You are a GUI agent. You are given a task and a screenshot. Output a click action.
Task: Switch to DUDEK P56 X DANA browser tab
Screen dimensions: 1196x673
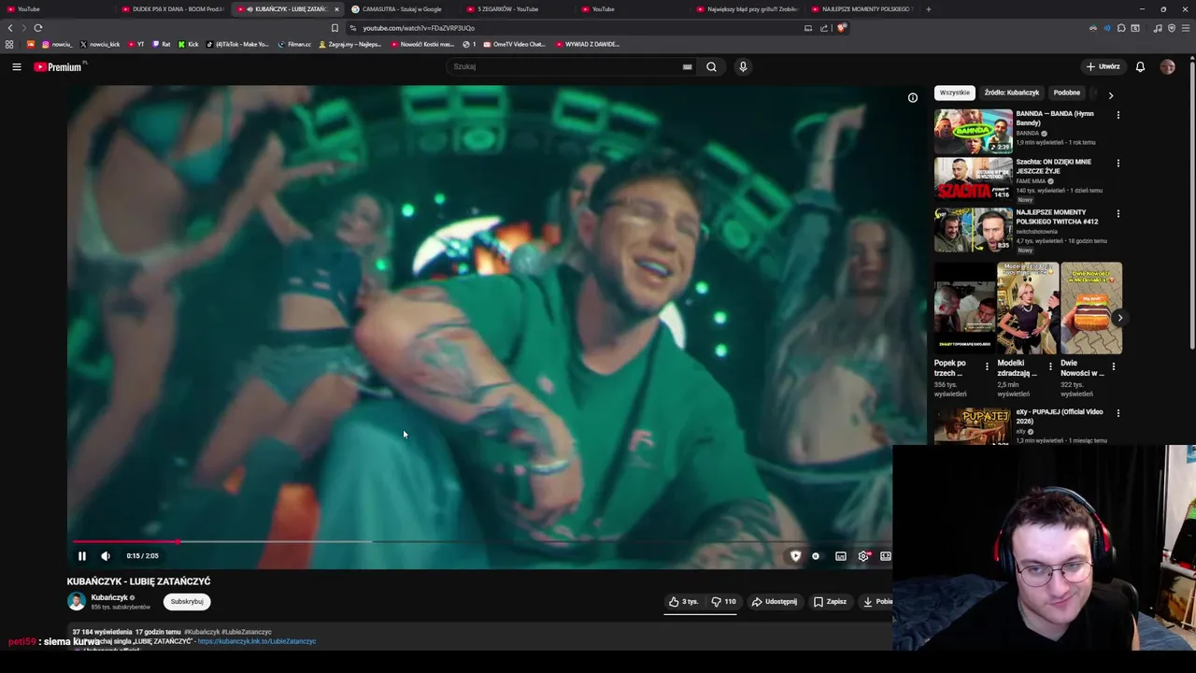(172, 9)
